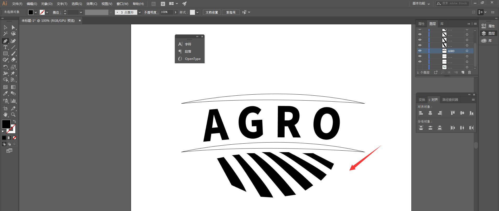
Task: Click the horizontal align center icon
Action: coord(430,113)
